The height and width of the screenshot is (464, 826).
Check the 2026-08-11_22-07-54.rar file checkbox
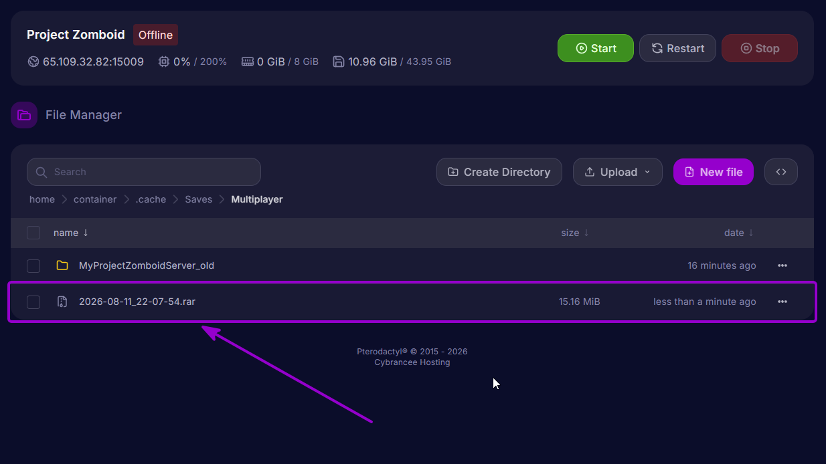[33, 302]
